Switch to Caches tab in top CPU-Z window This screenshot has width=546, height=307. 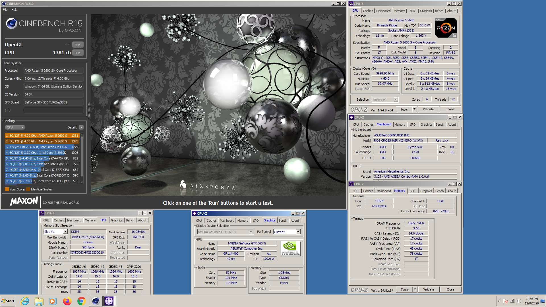(x=368, y=11)
